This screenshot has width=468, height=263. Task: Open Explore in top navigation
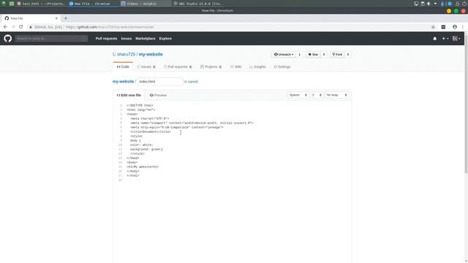165,39
